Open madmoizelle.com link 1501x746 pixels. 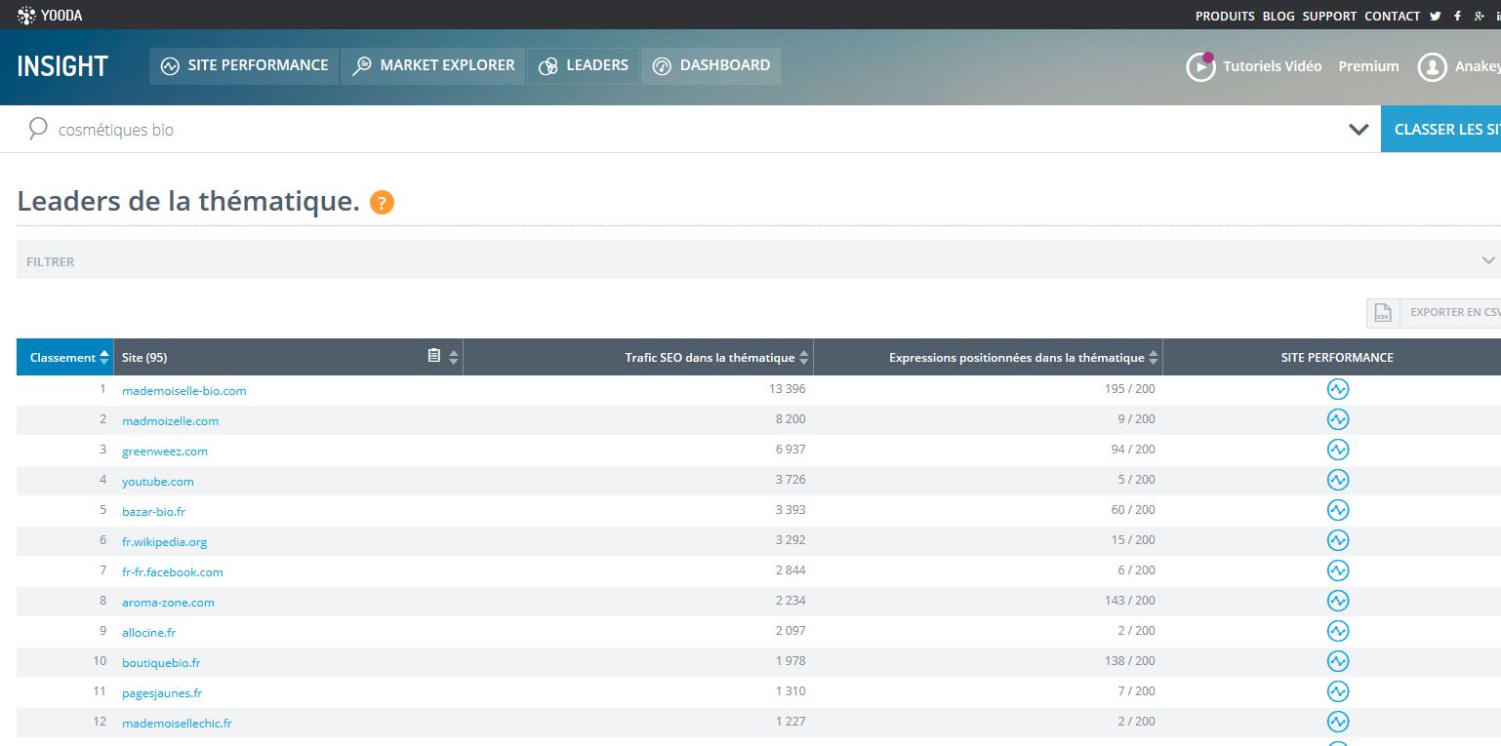click(170, 420)
